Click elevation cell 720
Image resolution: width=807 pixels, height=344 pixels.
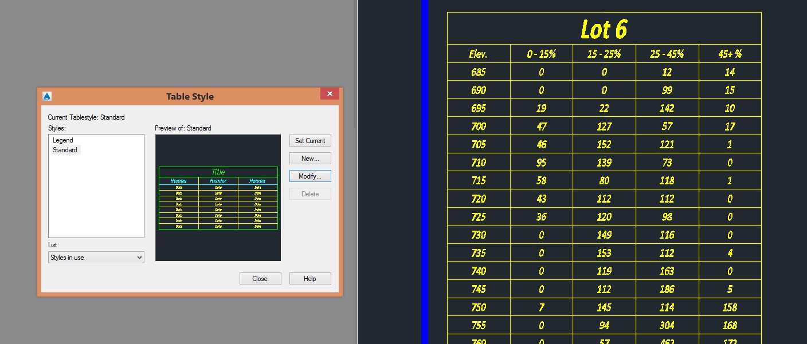tap(479, 199)
